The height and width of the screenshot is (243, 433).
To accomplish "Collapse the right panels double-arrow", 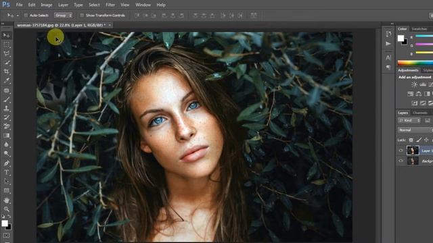I will [x=392, y=24].
